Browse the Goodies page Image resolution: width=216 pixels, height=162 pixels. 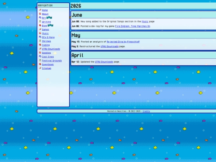(46, 53)
